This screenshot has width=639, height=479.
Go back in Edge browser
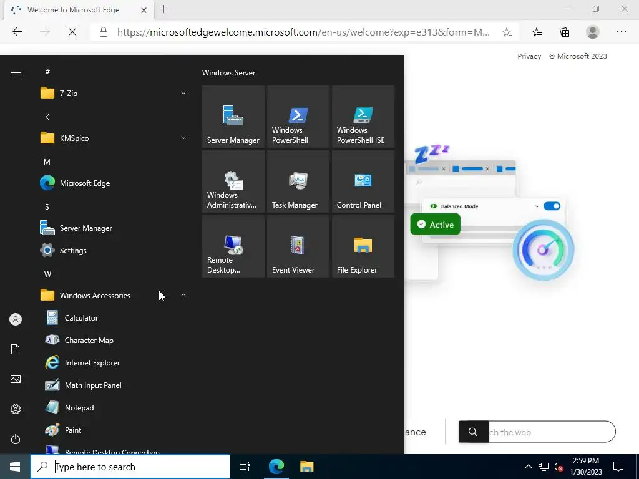point(17,32)
